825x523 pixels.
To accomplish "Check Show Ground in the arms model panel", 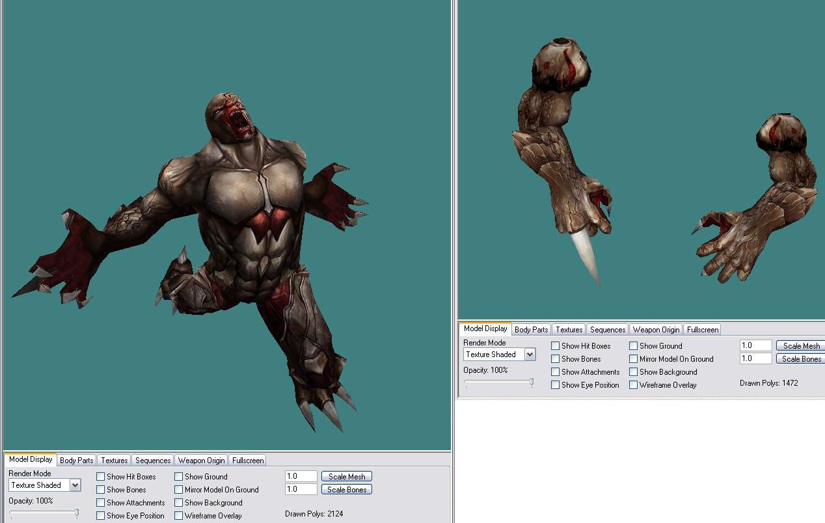I will click(x=633, y=346).
